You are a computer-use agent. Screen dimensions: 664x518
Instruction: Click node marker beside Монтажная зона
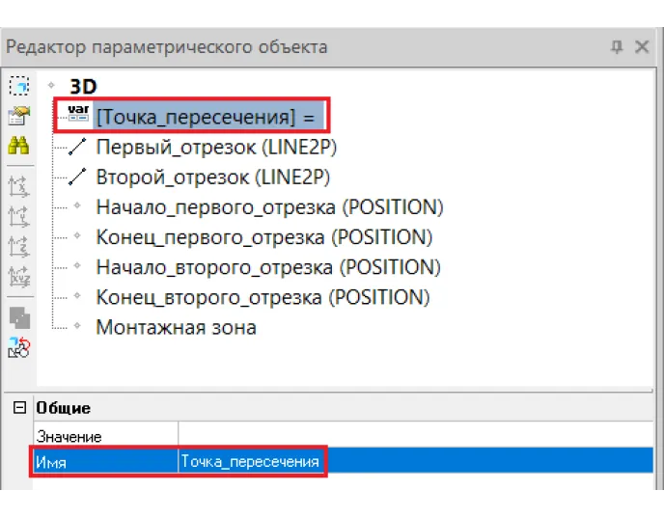pyautogui.click(x=77, y=326)
